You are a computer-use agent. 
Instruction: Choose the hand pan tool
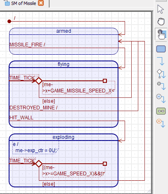coord(161,22)
